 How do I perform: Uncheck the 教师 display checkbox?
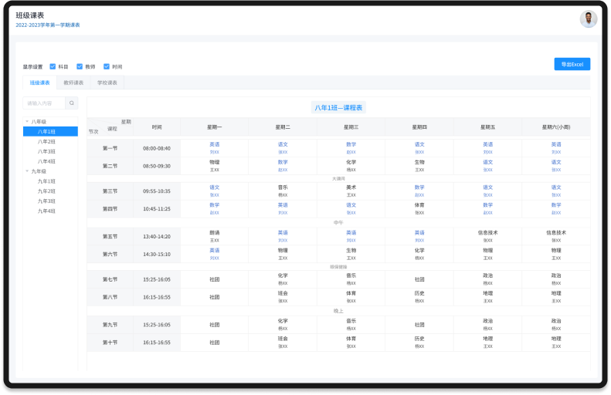pyautogui.click(x=80, y=66)
